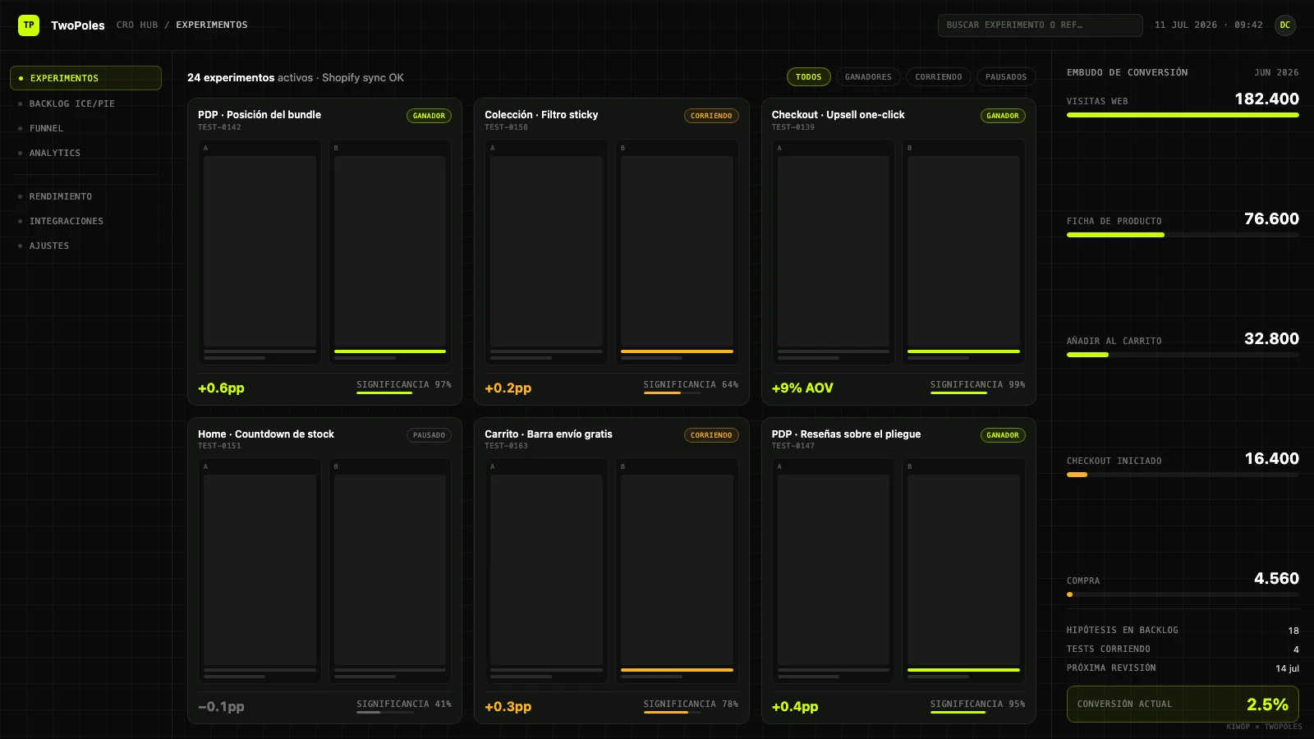The height and width of the screenshot is (739, 1314).
Task: Filter experiments by Ganadores
Action: pos(868,77)
